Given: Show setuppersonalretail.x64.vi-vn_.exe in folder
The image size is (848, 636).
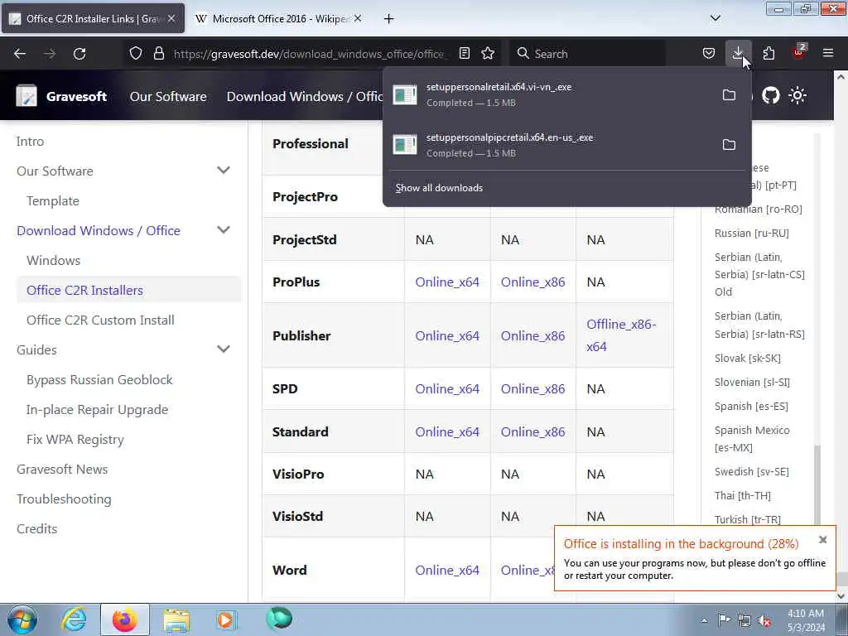Looking at the screenshot, I should pyautogui.click(x=729, y=94).
